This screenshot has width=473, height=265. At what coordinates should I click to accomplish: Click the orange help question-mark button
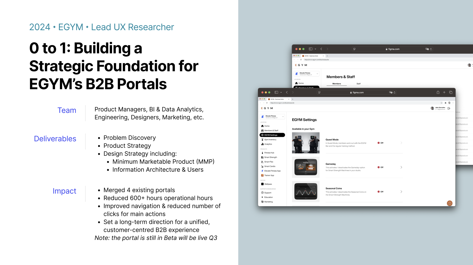(450, 203)
